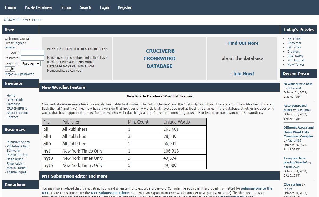Open 'Different Across and Down Word Lists' post
Image resolution: width=319 pixels, height=197 pixels.
(x=299, y=132)
